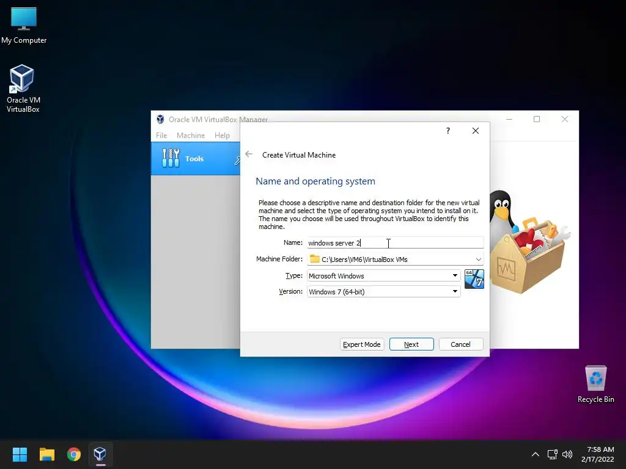Click the Name field with windows server 2
This screenshot has height=469, width=626.
coord(395,242)
